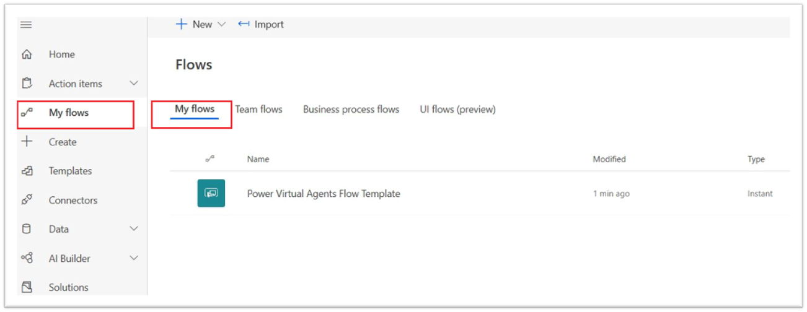Switch to the Business process flows tab
807x312 pixels.
pyautogui.click(x=351, y=110)
